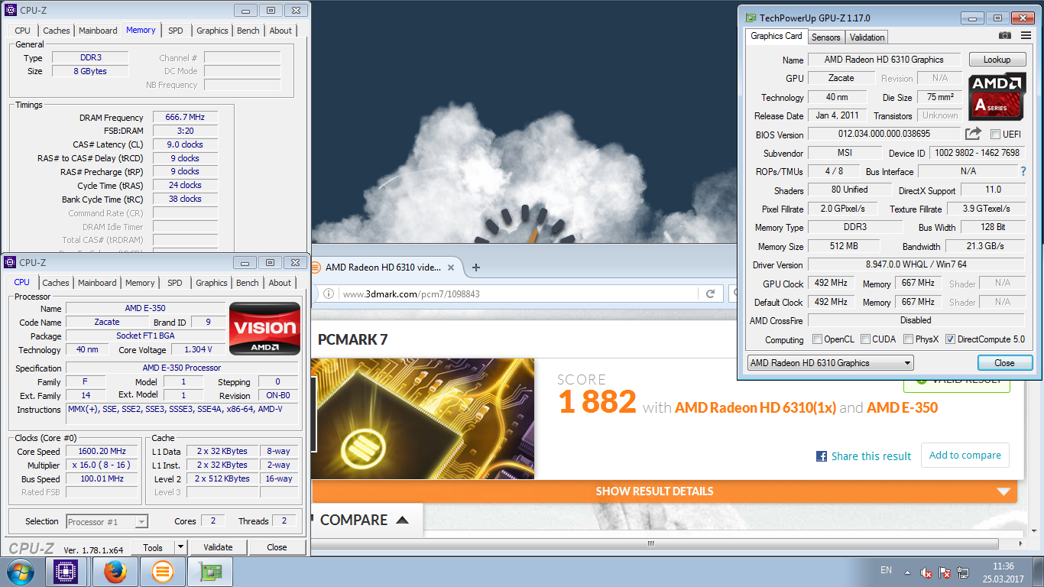1044x587 pixels.
Task: Open Graphics tab in upper CPU-Z window
Action: (212, 31)
